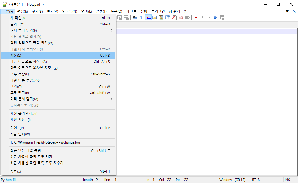The width and height of the screenshot is (298, 183).
Task: Click 모두 저장(E) menu entry
Action: pyautogui.click(x=58, y=74)
